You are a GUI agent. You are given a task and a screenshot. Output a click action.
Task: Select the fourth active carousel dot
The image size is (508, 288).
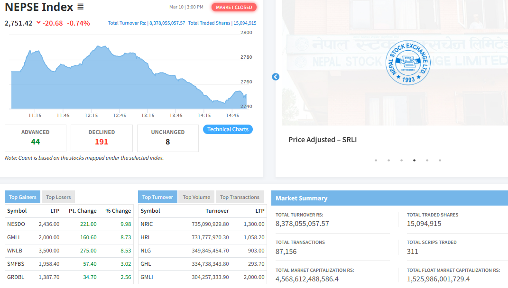point(414,160)
